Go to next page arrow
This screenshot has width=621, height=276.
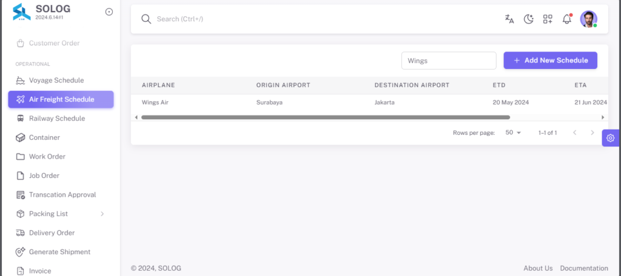(x=592, y=133)
